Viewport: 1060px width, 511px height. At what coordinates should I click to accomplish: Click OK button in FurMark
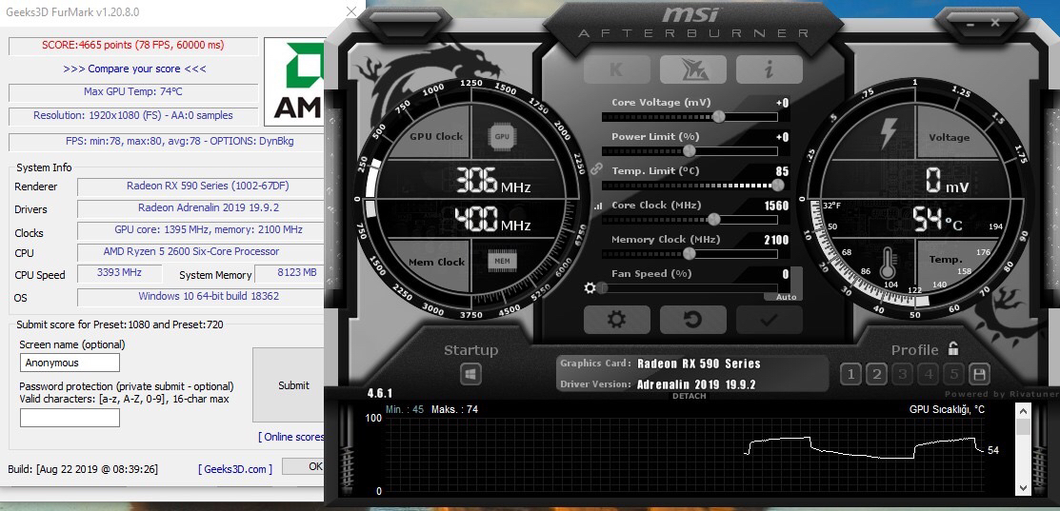pos(304,465)
